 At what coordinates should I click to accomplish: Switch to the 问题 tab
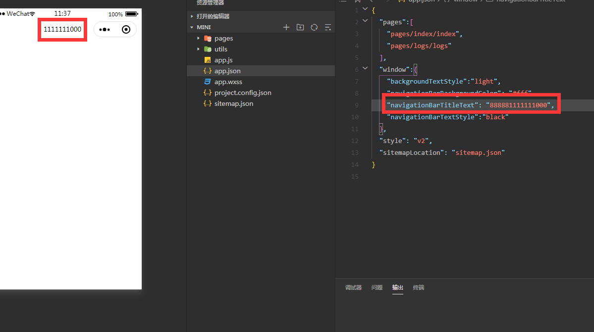click(x=377, y=288)
